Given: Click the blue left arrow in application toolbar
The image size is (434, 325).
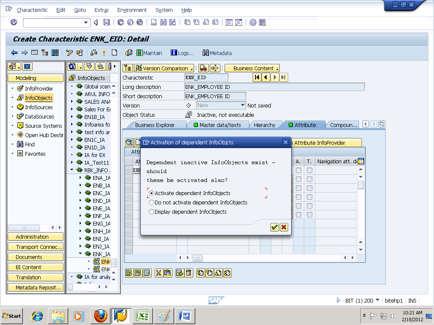Looking at the screenshot, I should [14, 53].
